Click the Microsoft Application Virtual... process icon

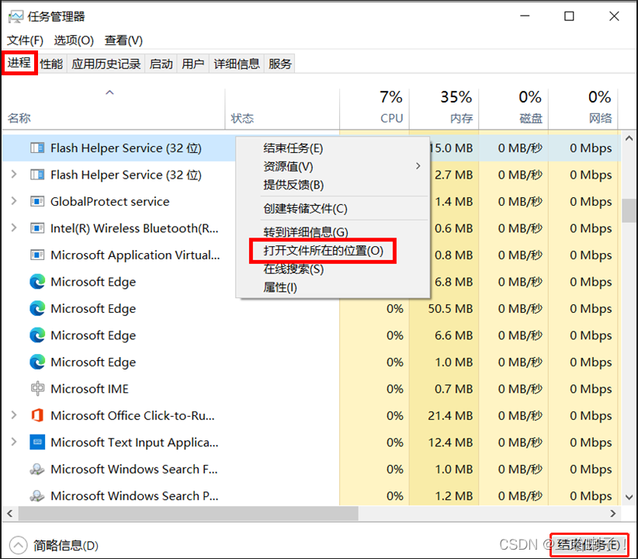[x=37, y=255]
